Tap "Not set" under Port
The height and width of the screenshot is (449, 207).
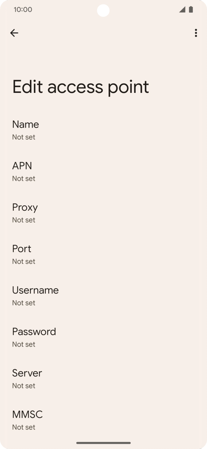click(24, 261)
